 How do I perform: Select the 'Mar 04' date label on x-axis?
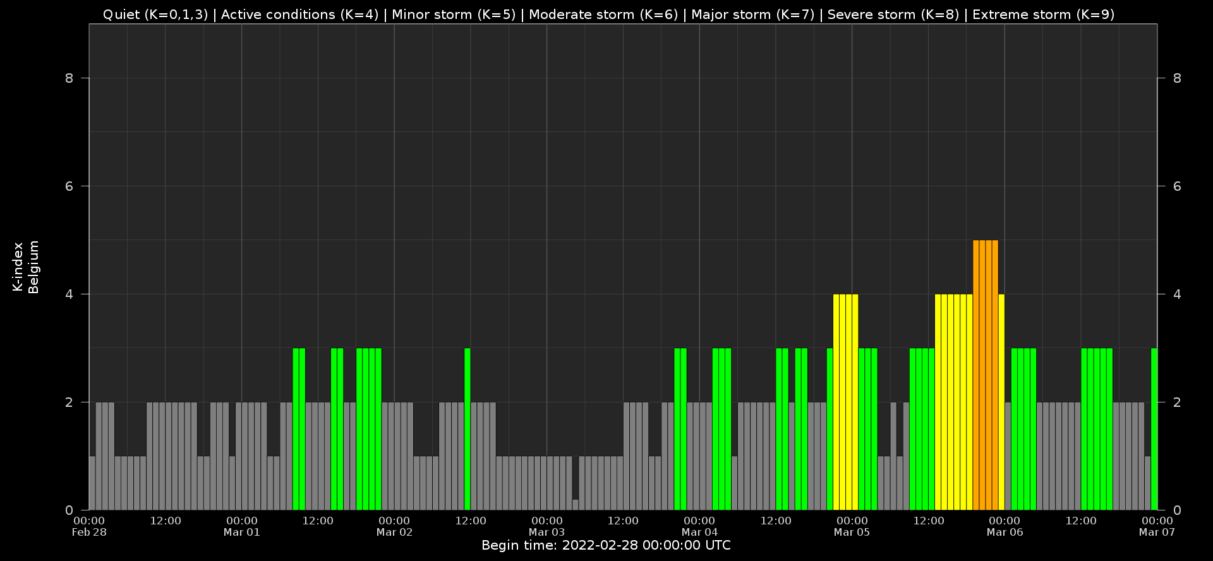[699, 532]
